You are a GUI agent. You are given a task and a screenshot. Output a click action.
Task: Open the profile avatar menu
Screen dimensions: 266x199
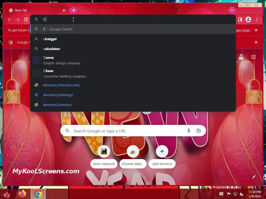pos(248,19)
